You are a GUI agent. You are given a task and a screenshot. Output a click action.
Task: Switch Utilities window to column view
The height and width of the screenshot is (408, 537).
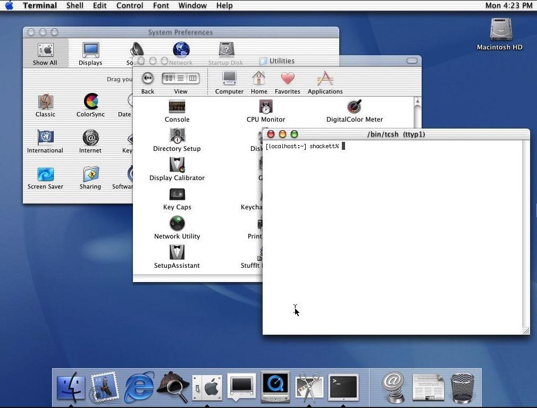coord(193,79)
